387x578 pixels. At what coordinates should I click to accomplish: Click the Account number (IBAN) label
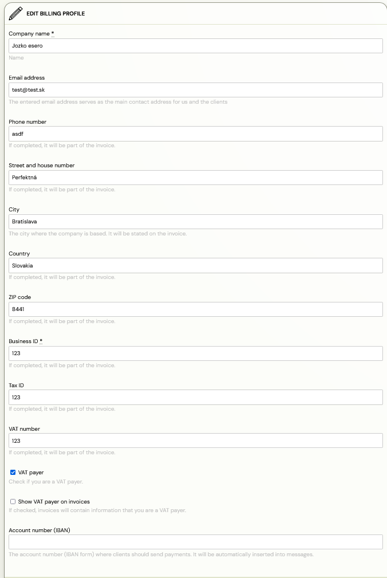click(x=40, y=530)
